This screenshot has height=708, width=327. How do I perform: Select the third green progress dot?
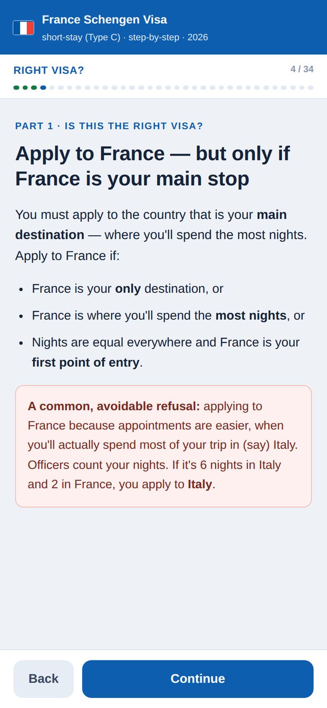[x=34, y=88]
